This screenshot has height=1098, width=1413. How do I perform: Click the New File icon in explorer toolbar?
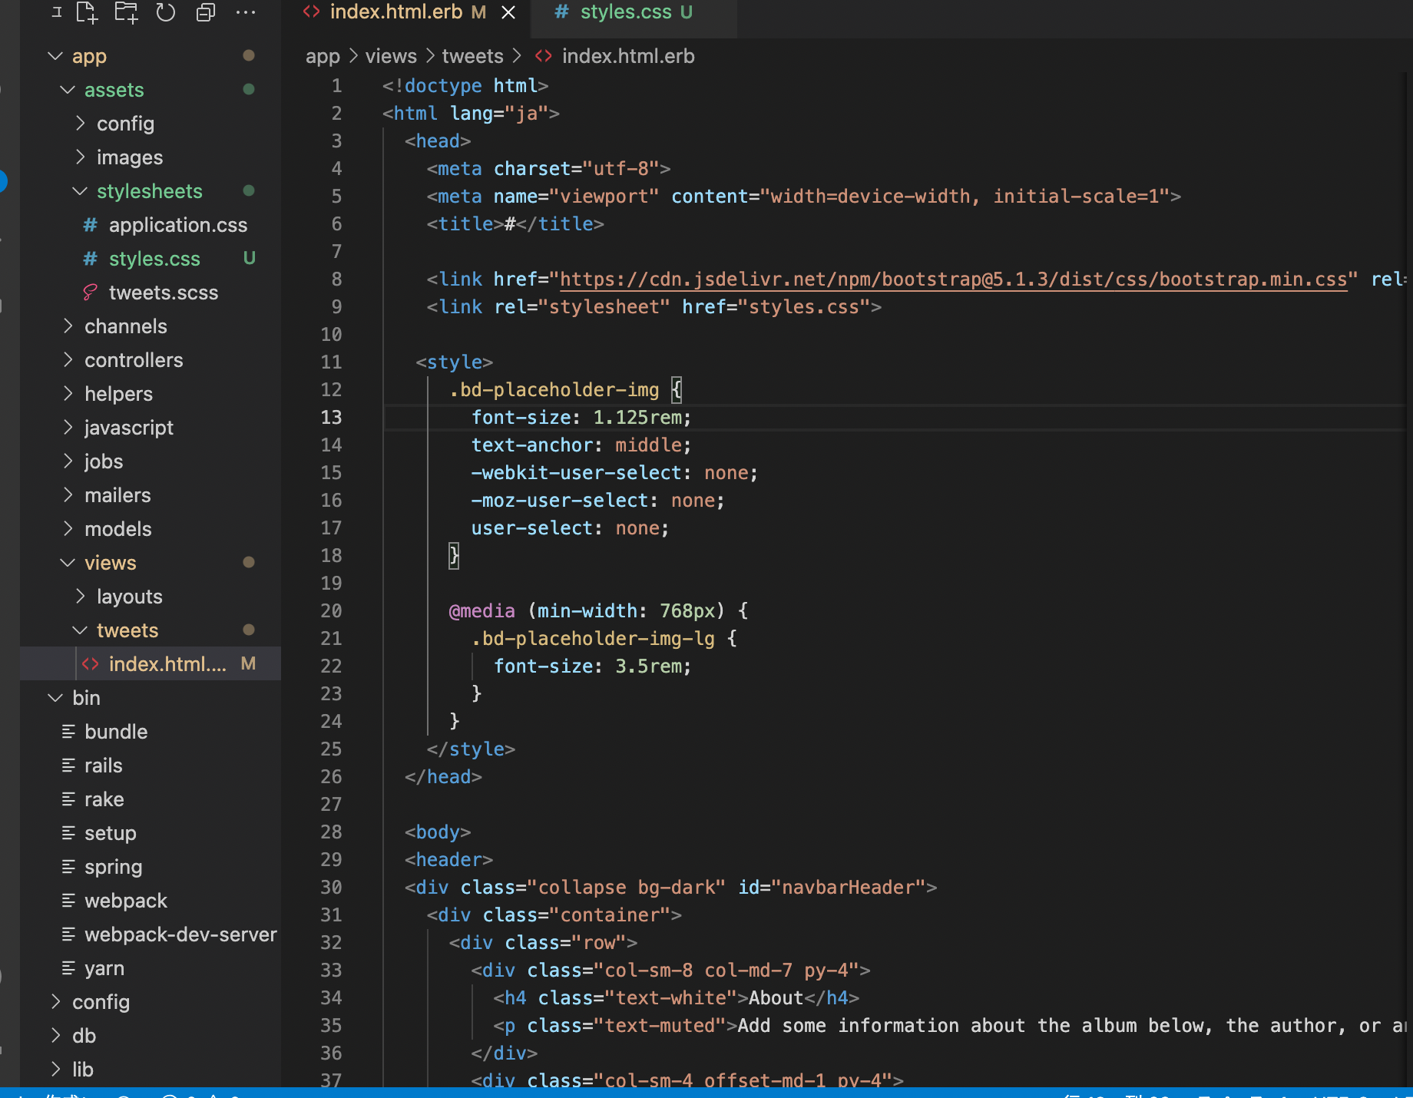click(86, 12)
